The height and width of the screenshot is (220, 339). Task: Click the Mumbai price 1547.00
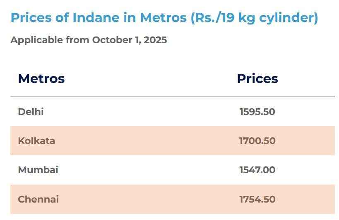pyautogui.click(x=257, y=170)
